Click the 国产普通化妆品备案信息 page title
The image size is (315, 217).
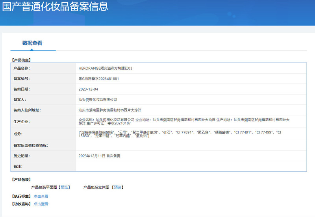click(x=55, y=6)
